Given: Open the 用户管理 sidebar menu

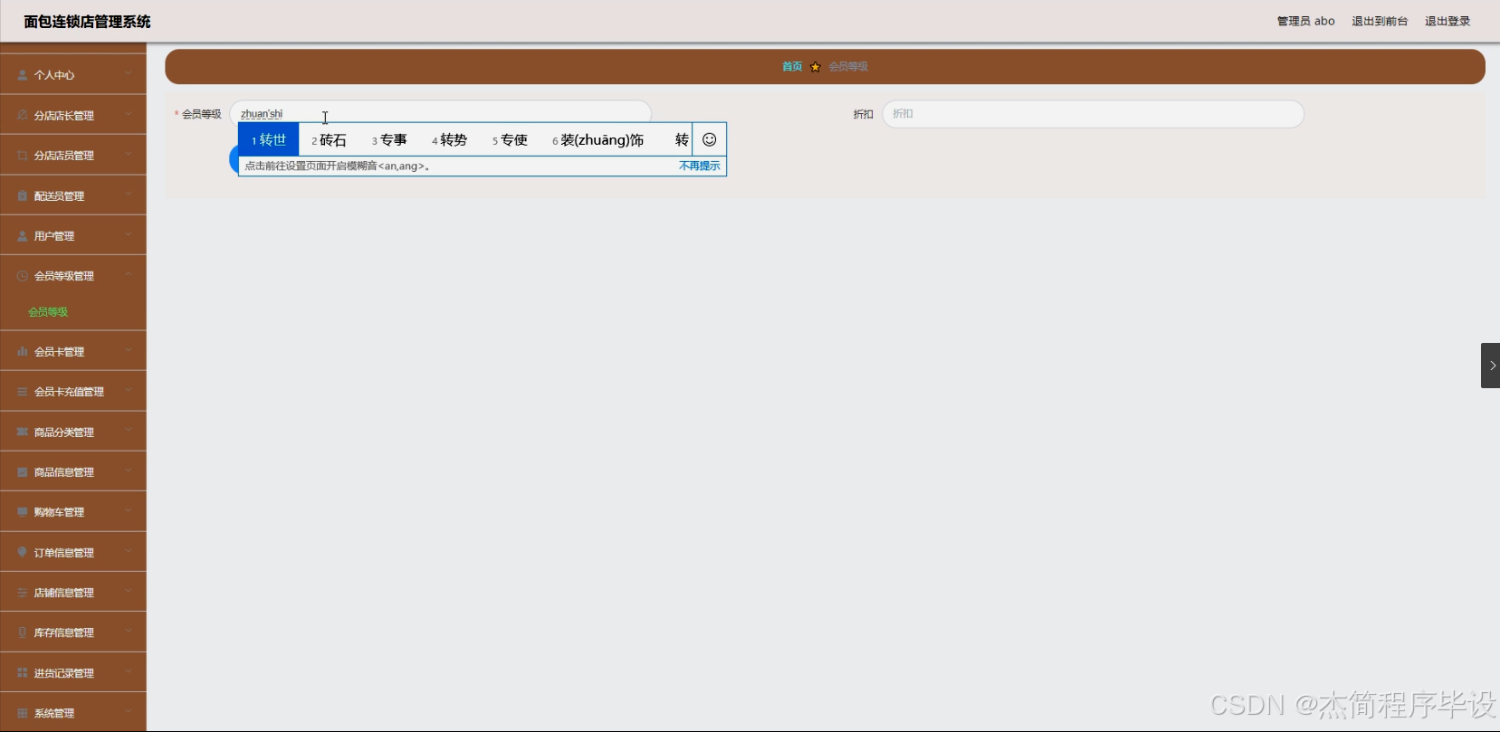Looking at the screenshot, I should (x=73, y=235).
